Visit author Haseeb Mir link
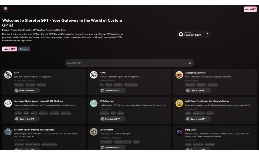Viewport: 259px width, 155px height. click(107, 109)
